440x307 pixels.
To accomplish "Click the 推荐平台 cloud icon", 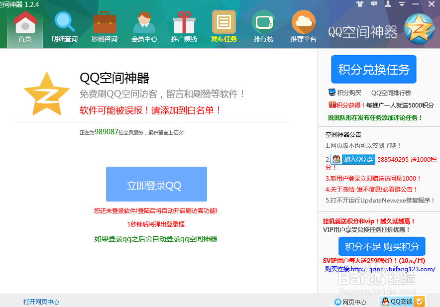I will (x=303, y=22).
